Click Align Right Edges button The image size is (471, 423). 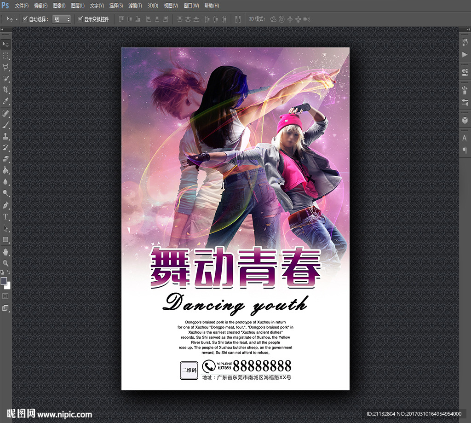pyautogui.click(x=165, y=19)
